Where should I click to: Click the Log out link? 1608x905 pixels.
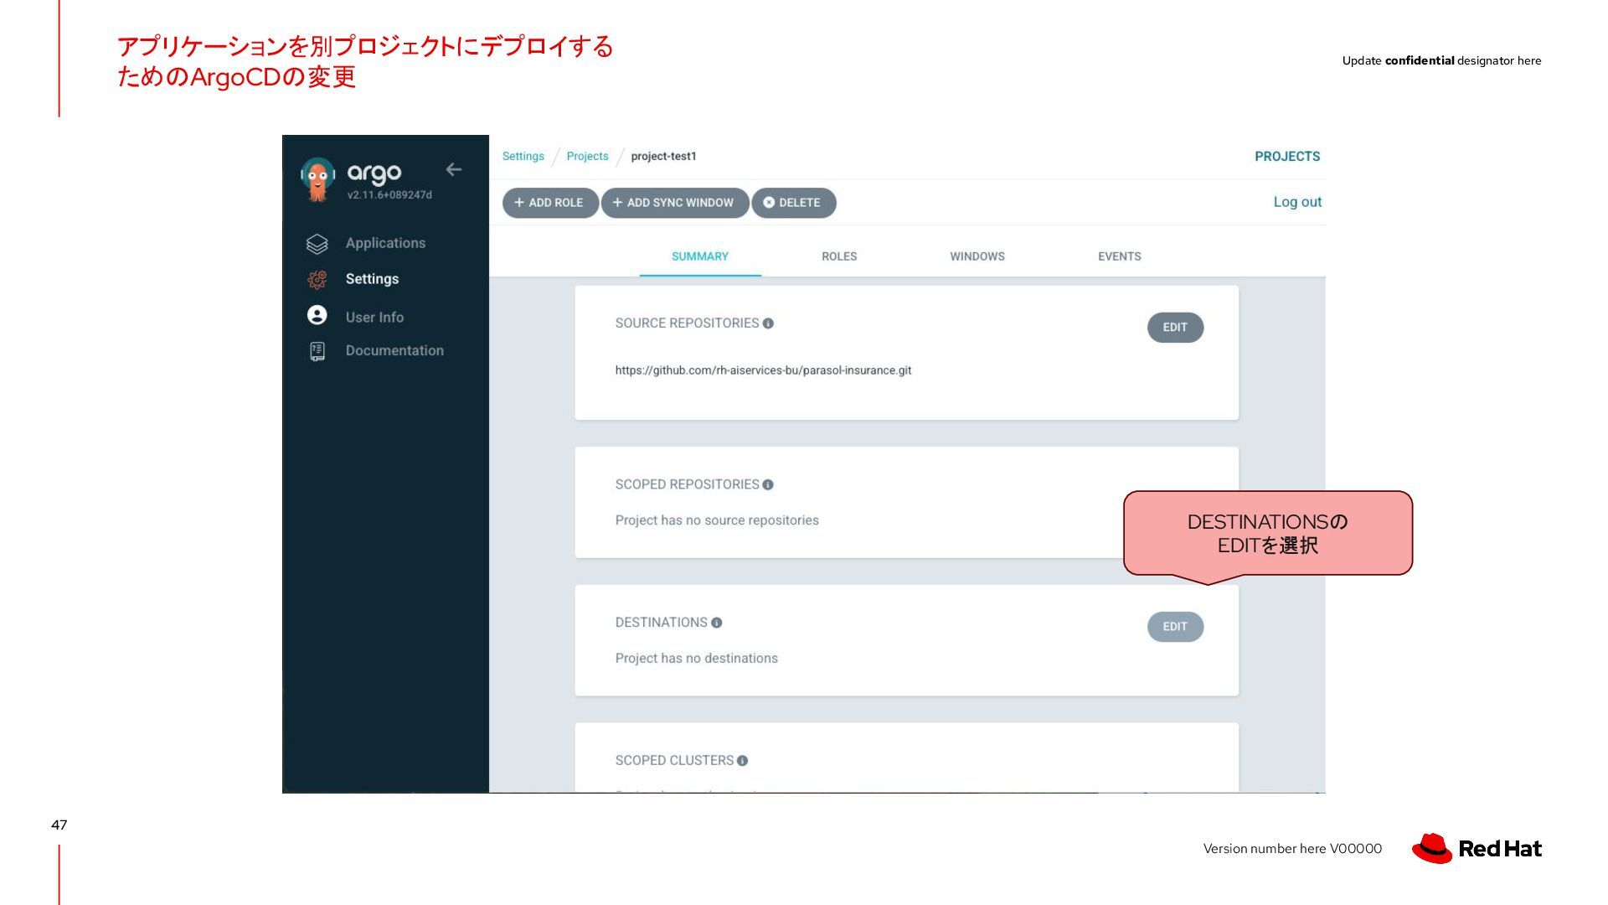(1297, 202)
